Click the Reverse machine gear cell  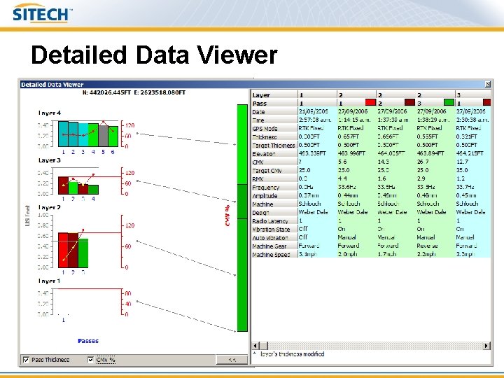click(x=435, y=246)
